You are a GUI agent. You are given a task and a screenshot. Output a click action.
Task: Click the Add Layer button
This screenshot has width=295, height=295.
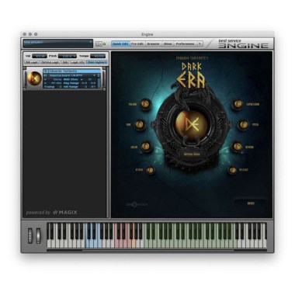click(32, 62)
